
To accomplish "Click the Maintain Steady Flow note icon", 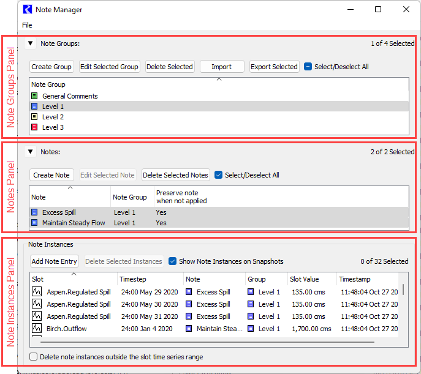I will [34, 223].
